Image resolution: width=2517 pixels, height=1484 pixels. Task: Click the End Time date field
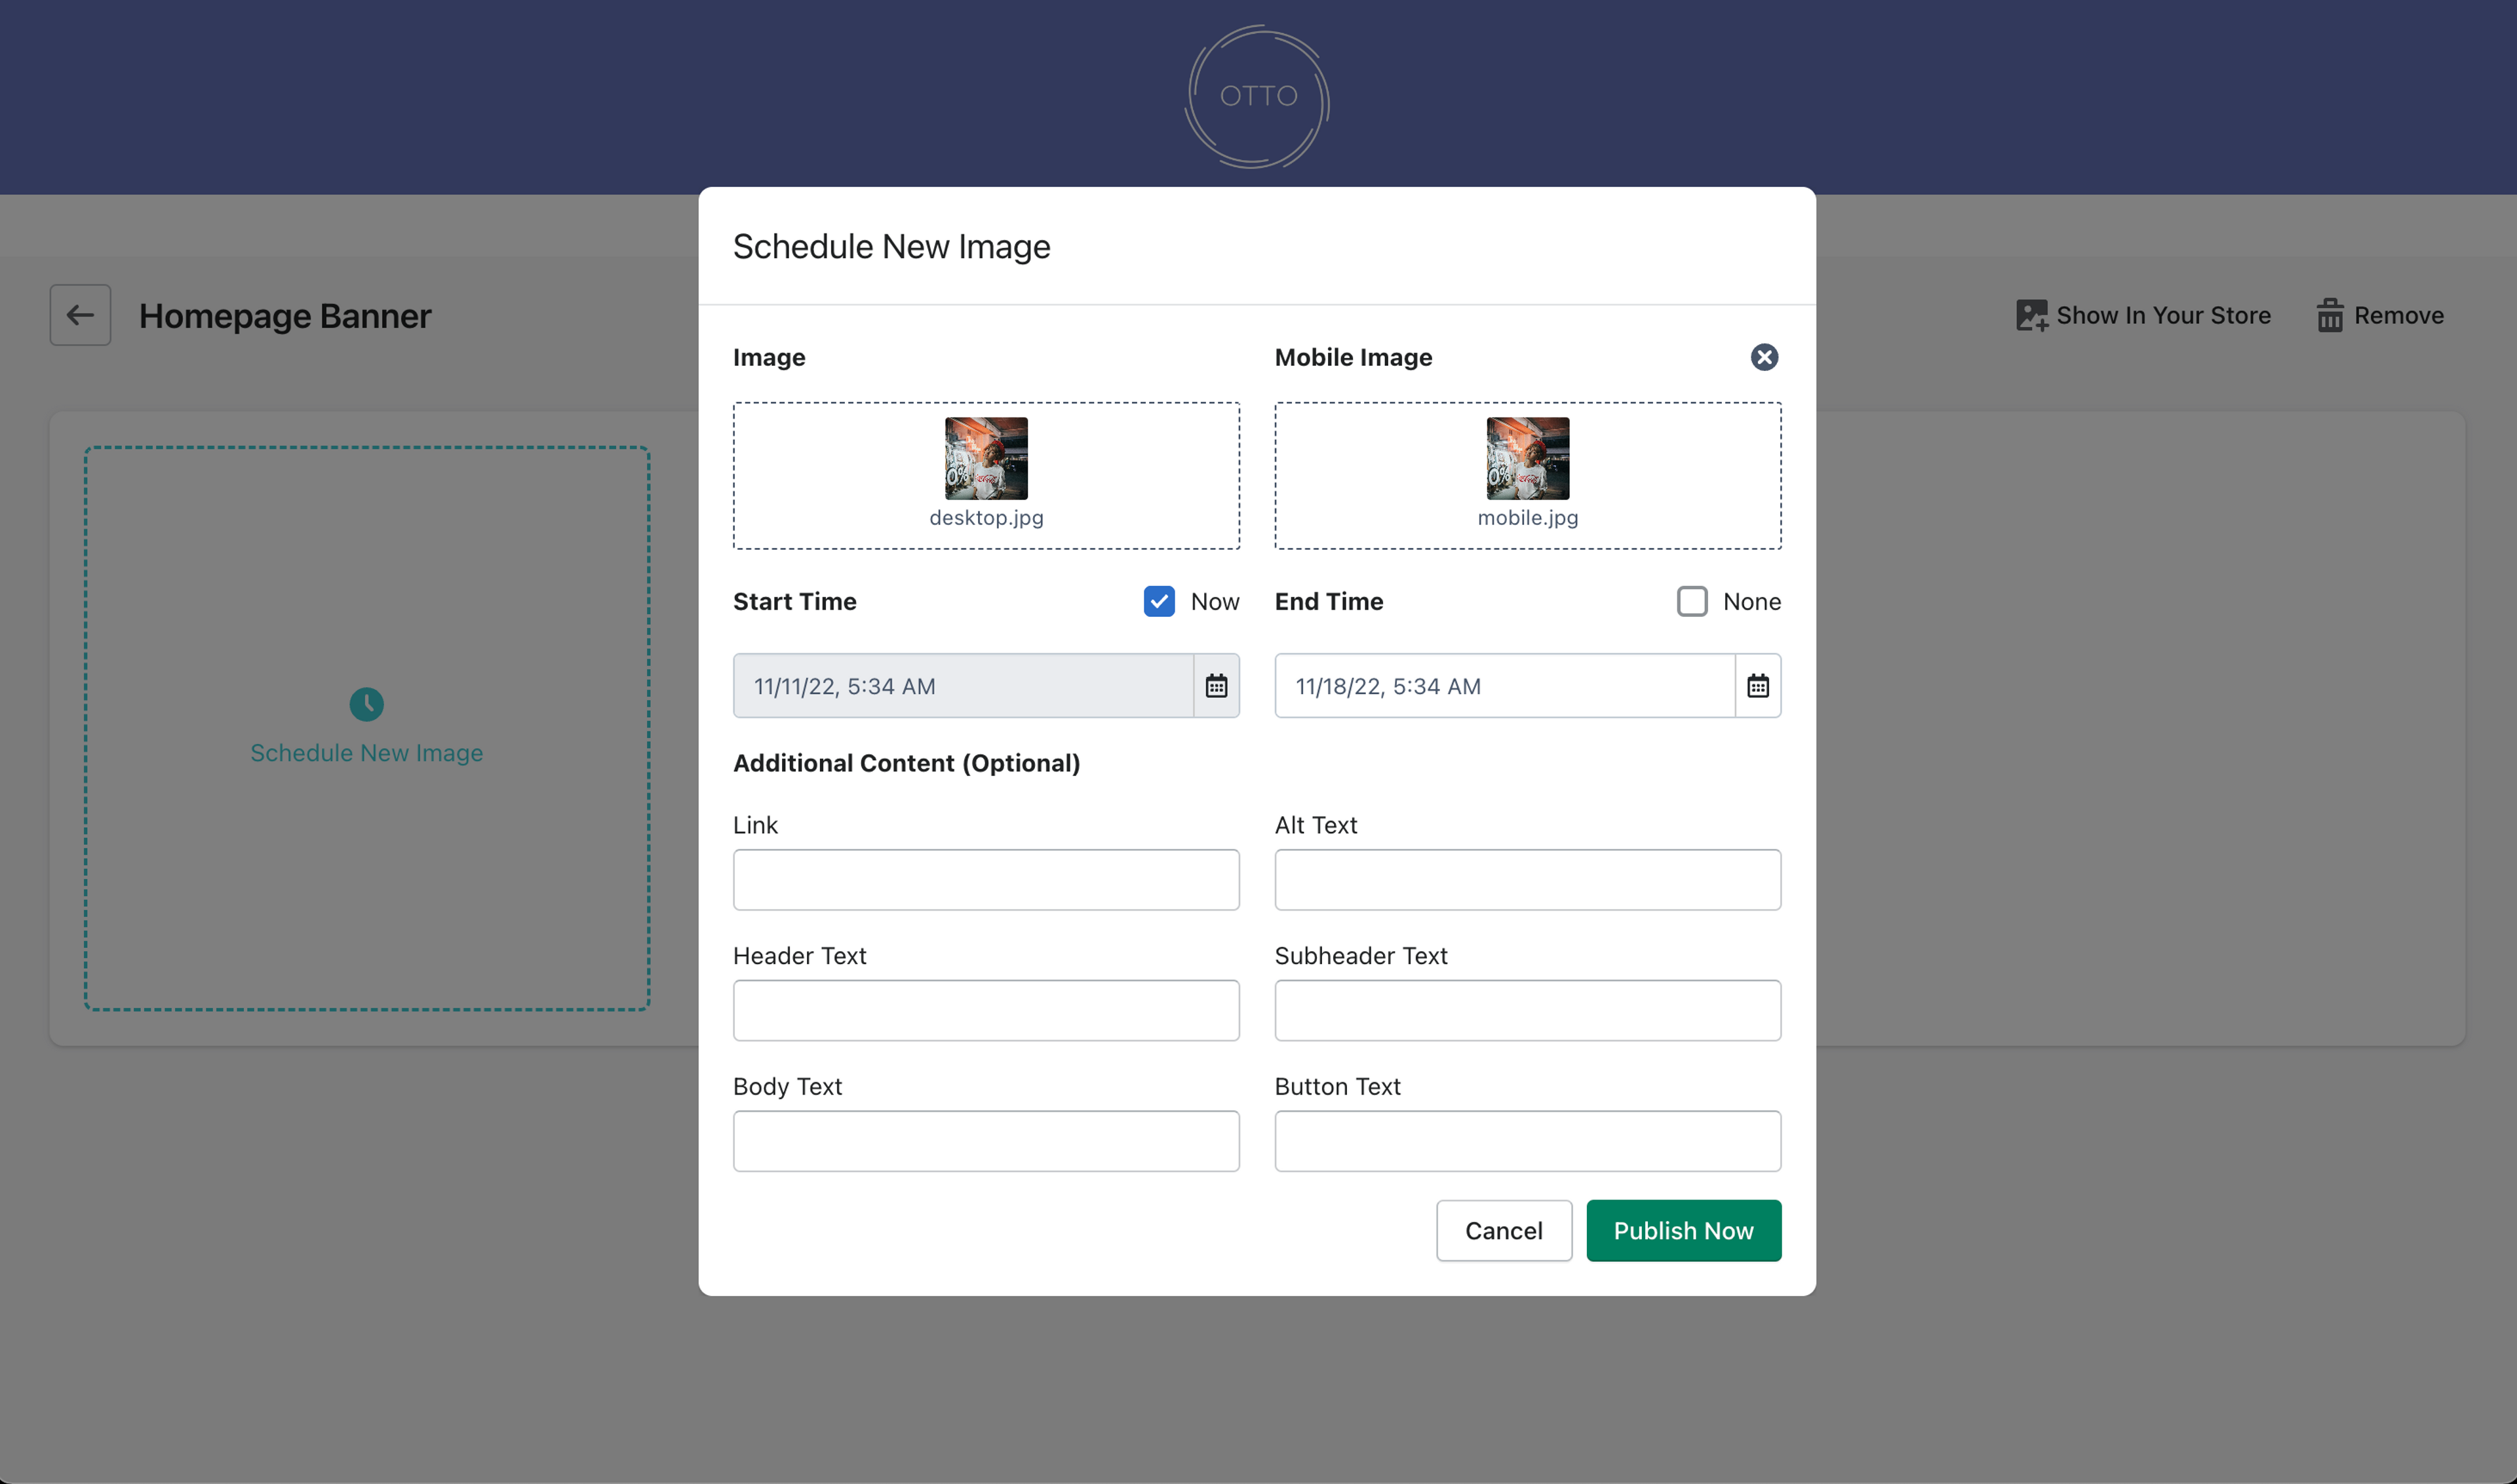click(x=1504, y=686)
